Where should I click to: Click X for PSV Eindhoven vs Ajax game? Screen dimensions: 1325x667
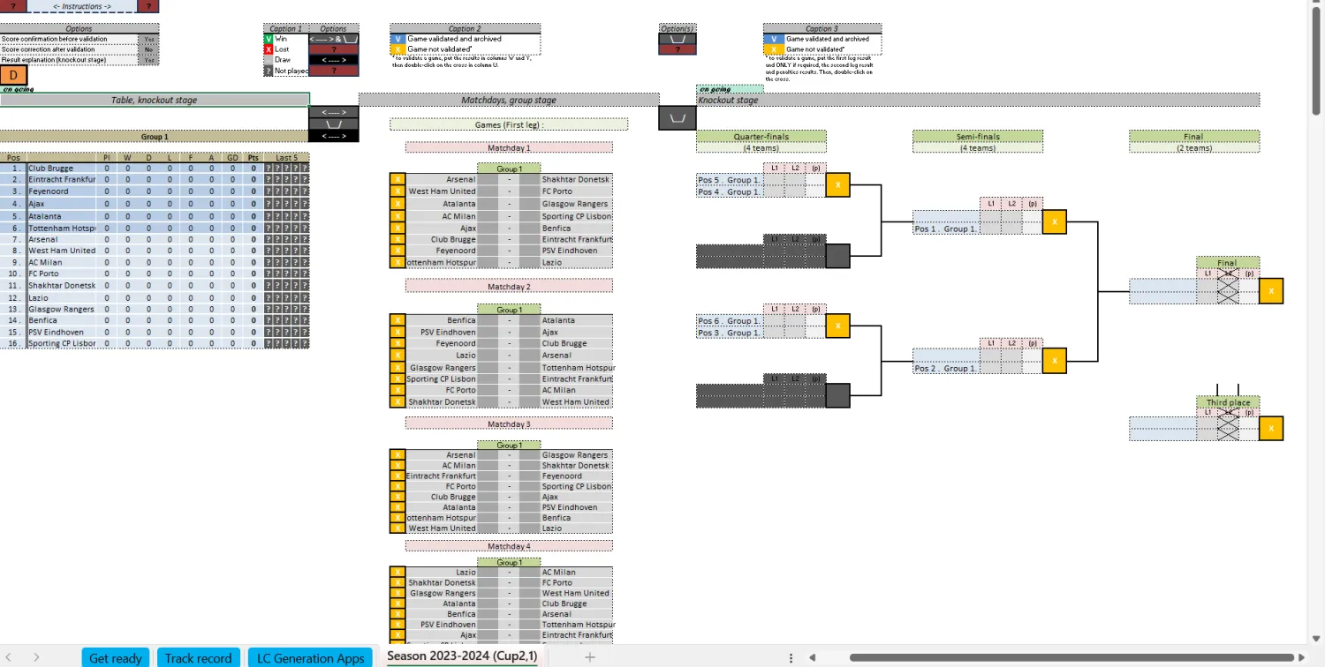pyautogui.click(x=397, y=333)
